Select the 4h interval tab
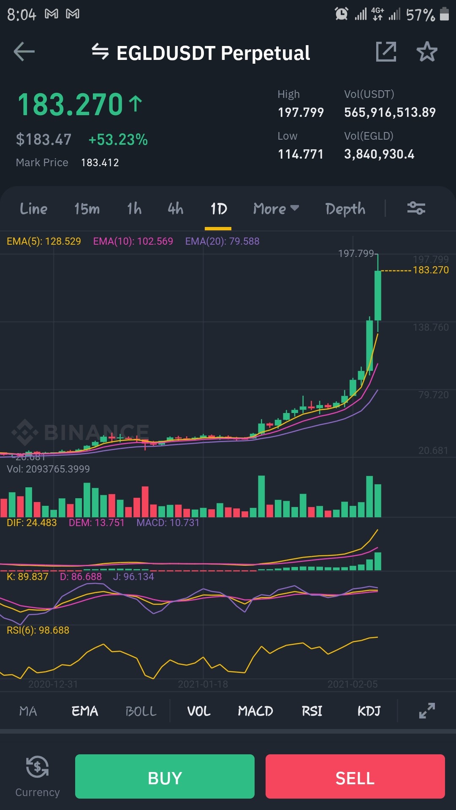 [176, 208]
